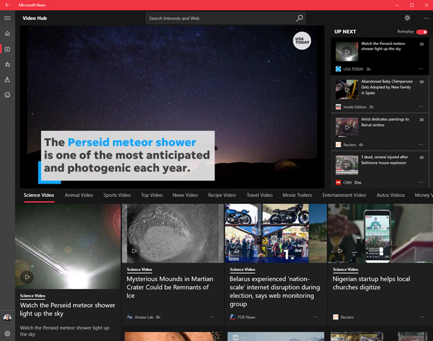
Task: Open more options on FOX News card
Action: tap(315, 317)
